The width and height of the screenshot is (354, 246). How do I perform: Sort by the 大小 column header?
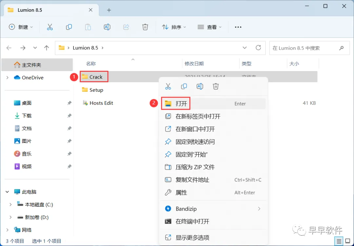coord(294,64)
